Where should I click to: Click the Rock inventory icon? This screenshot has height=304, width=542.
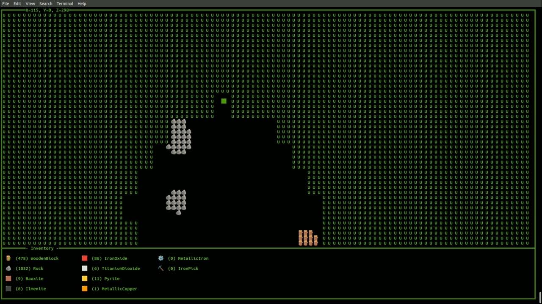click(8, 268)
